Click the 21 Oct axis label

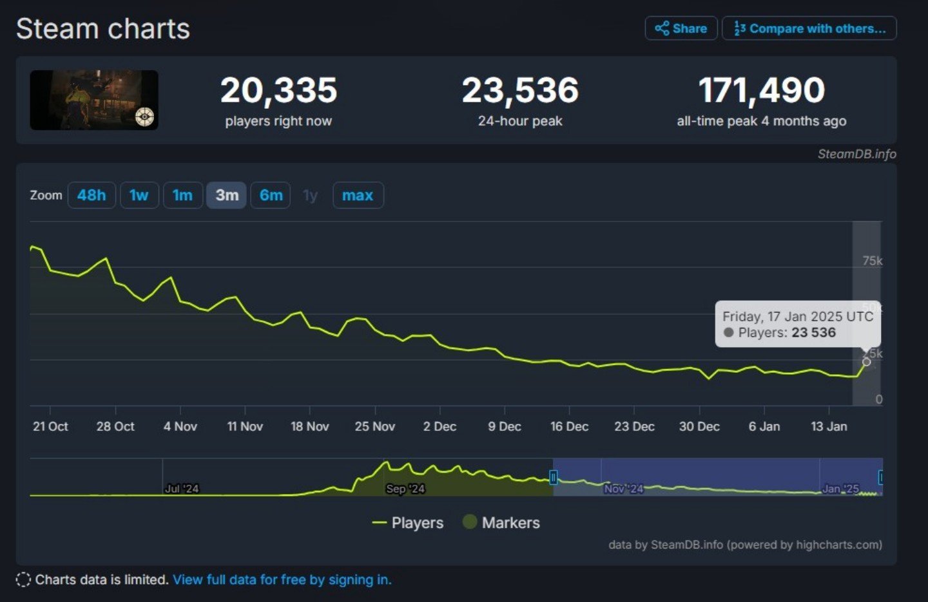(x=50, y=426)
